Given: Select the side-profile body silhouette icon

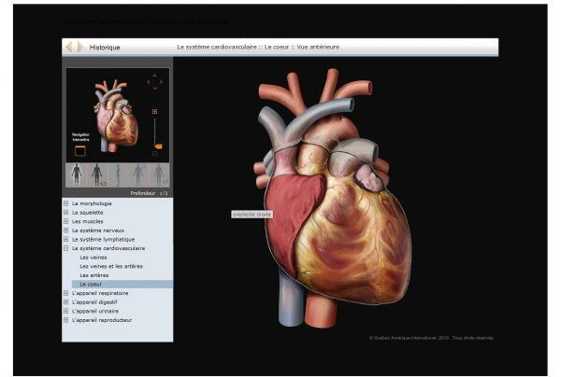Looking at the screenshot, I should 118,175.
